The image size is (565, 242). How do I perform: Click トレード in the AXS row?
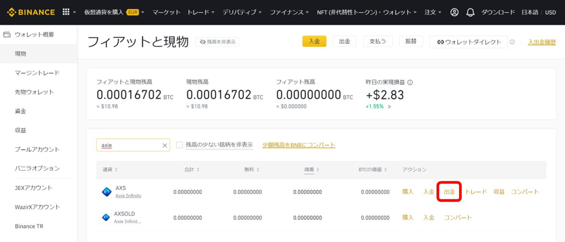[x=476, y=192]
